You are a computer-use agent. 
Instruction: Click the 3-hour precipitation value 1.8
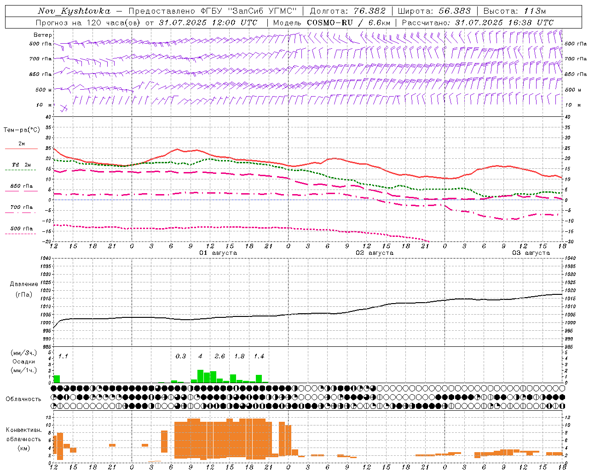pos(239,356)
